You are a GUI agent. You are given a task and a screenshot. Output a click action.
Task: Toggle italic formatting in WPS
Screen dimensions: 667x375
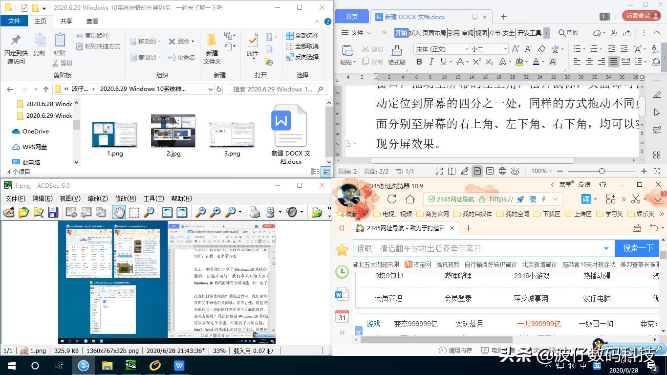[431, 62]
